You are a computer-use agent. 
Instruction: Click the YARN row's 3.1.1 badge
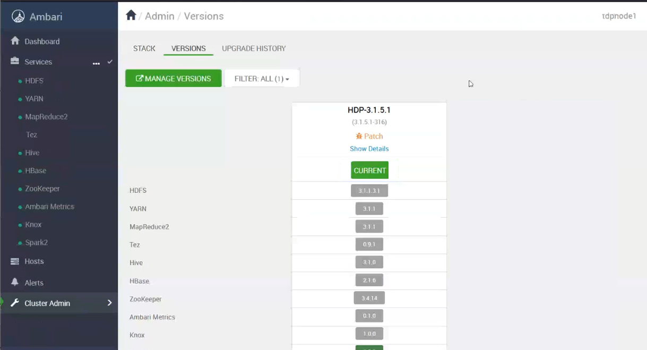369,209
